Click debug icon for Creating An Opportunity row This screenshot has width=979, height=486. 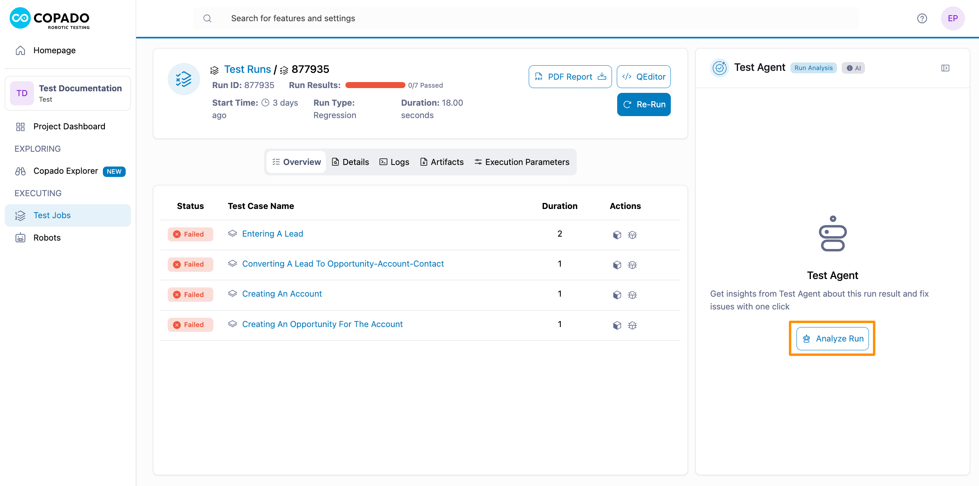632,325
